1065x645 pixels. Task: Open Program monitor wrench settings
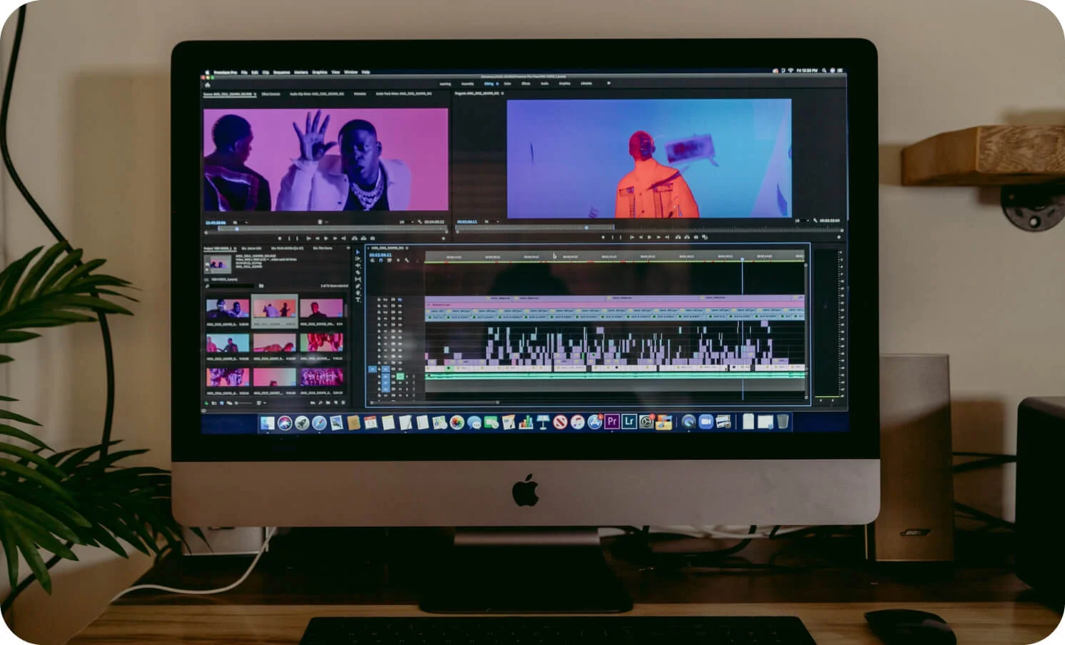(815, 220)
